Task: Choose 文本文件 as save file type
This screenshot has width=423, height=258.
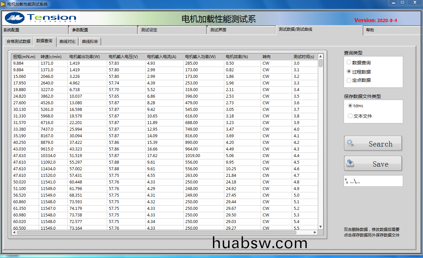Action: click(350, 116)
